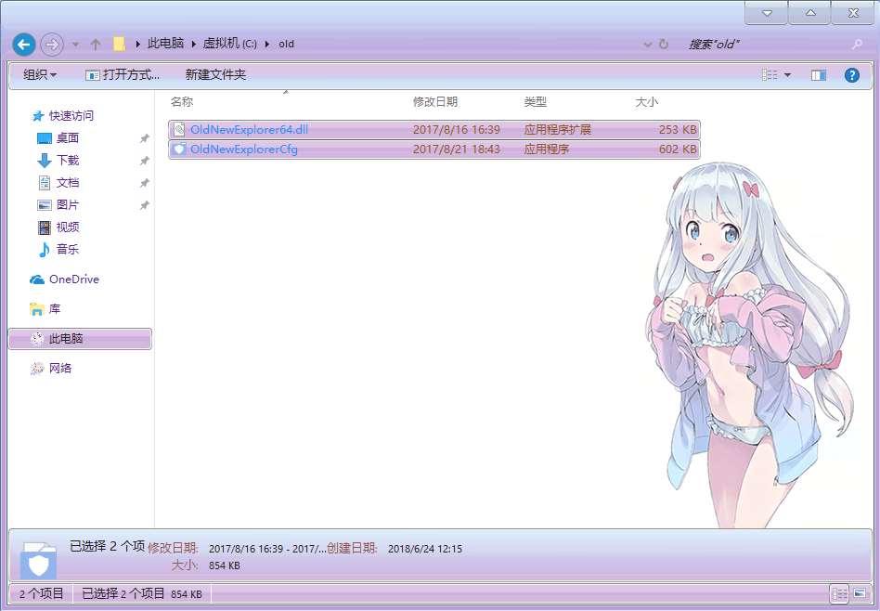Click the selection preview icon in details pane
Image resolution: width=880 pixels, height=611 pixels.
pyautogui.click(x=38, y=561)
